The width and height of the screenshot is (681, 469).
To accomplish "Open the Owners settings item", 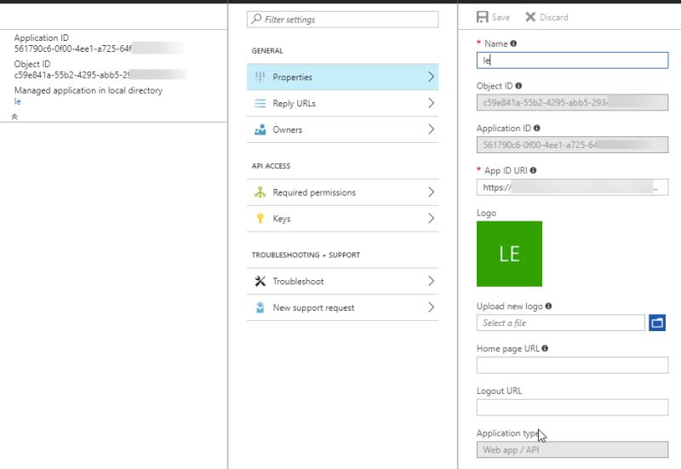I will click(343, 129).
